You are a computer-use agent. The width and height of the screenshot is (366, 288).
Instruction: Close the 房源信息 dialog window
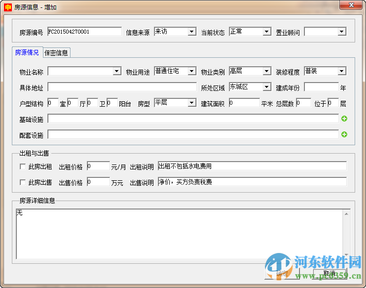(351, 5)
